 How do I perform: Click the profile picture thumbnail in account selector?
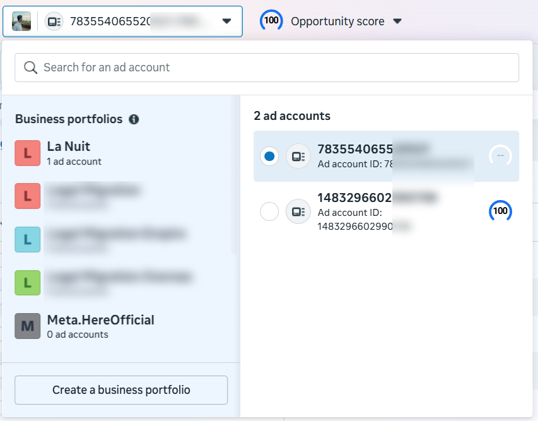[x=21, y=21]
